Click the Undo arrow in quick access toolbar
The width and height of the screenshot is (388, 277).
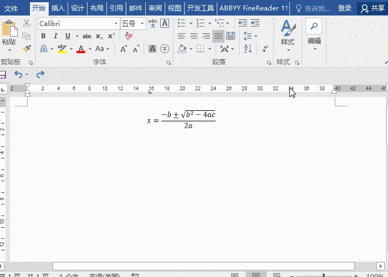coord(18,74)
